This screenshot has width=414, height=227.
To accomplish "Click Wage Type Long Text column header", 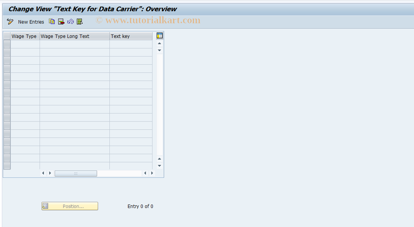I will [x=75, y=36].
